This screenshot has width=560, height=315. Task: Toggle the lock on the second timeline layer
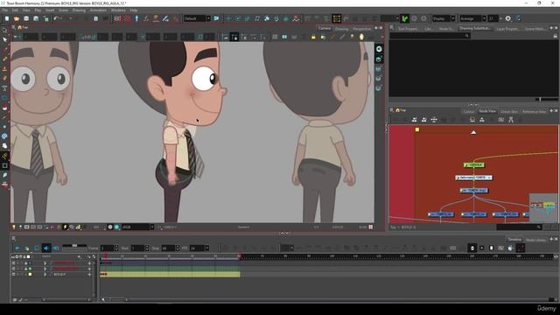[25, 269]
